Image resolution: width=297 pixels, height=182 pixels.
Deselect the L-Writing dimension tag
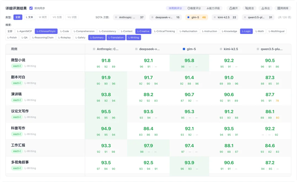pyautogui.click(x=134, y=37)
